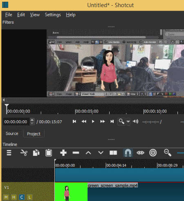Click 00:00:10:00 on player ruler

(155, 111)
